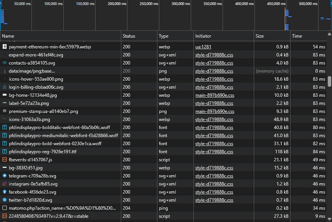
Task: Sort requests by the Size column header
Action: coord(260,36)
